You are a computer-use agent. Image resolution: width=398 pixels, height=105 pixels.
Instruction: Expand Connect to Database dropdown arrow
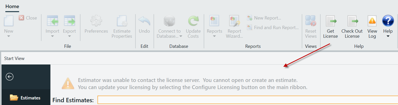(x=181, y=36)
